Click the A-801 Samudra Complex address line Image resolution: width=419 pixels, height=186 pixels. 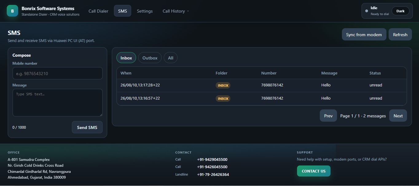point(29,160)
